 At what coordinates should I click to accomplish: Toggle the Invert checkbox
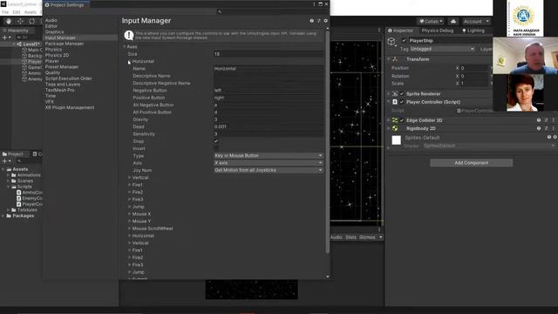[216, 148]
